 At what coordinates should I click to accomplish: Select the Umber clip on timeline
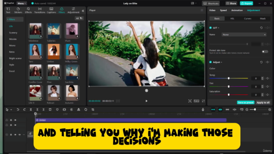tap(131, 120)
